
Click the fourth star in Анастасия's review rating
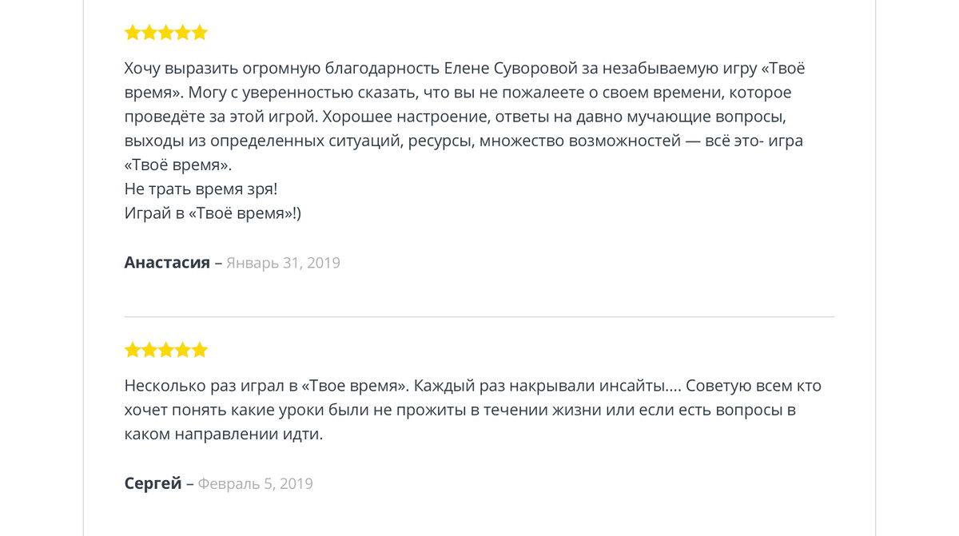[183, 33]
